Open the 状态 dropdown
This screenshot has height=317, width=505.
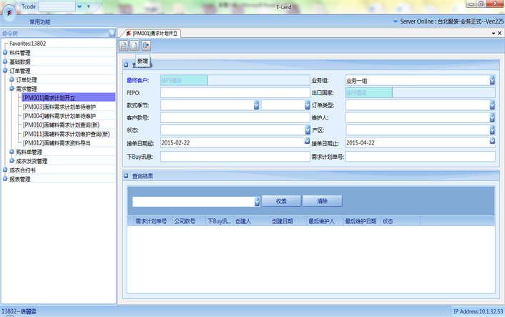click(307, 130)
